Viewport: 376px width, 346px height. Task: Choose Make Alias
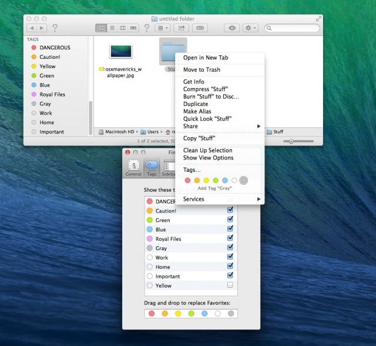tap(220, 111)
